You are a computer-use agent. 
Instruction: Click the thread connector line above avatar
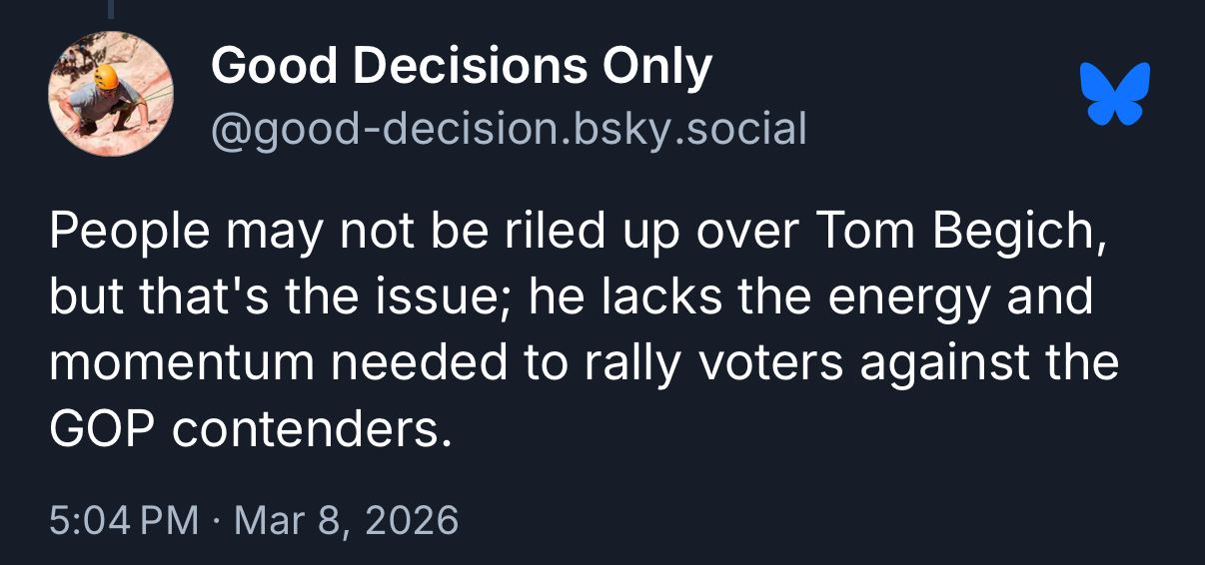pyautogui.click(x=110, y=9)
